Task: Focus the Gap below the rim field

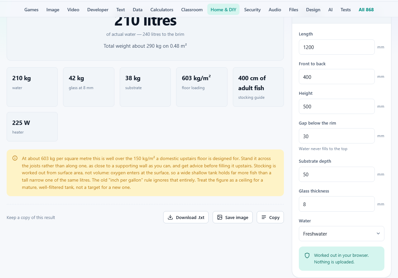Action: click(337, 136)
